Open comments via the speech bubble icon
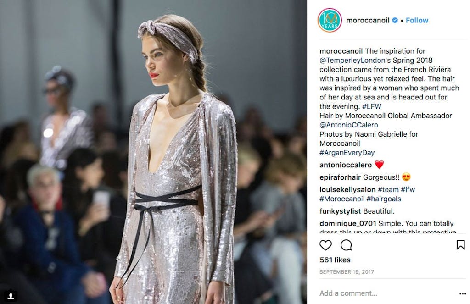Screen dimensions: 470x304 click(x=346, y=245)
